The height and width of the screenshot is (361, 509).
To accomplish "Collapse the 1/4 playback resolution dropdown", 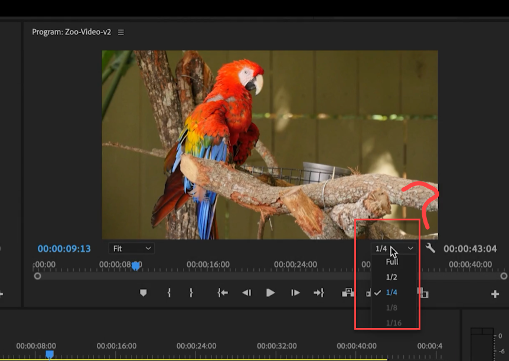I will 394,249.
